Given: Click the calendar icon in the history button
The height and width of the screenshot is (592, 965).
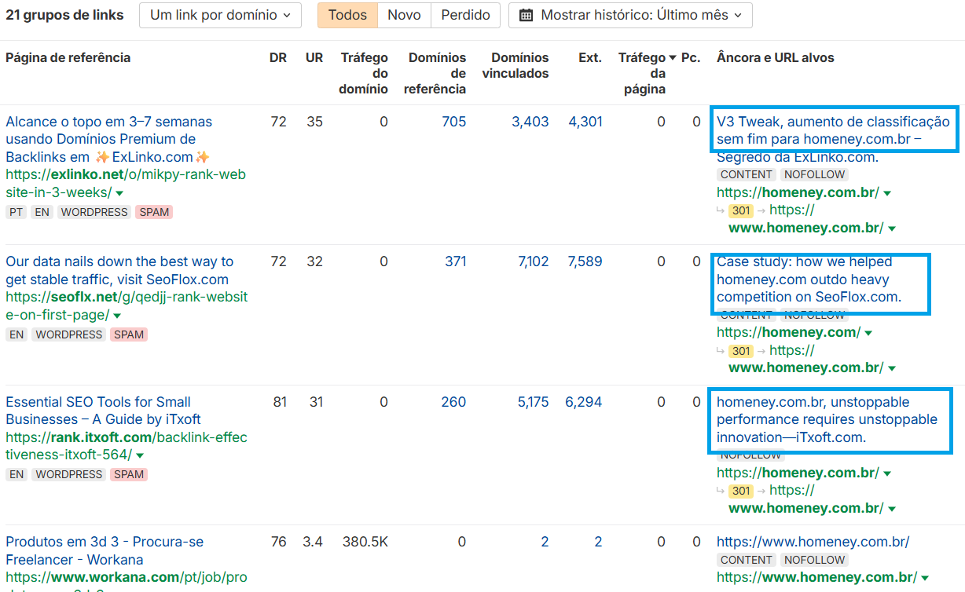Looking at the screenshot, I should pyautogui.click(x=527, y=15).
